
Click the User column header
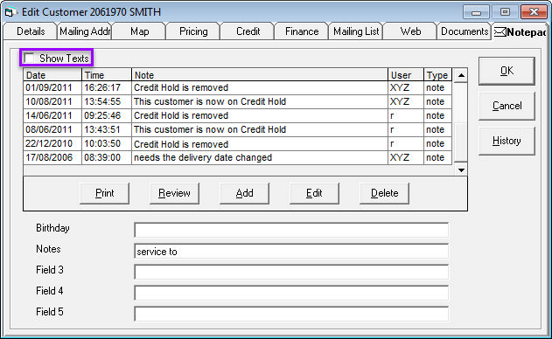pos(406,75)
